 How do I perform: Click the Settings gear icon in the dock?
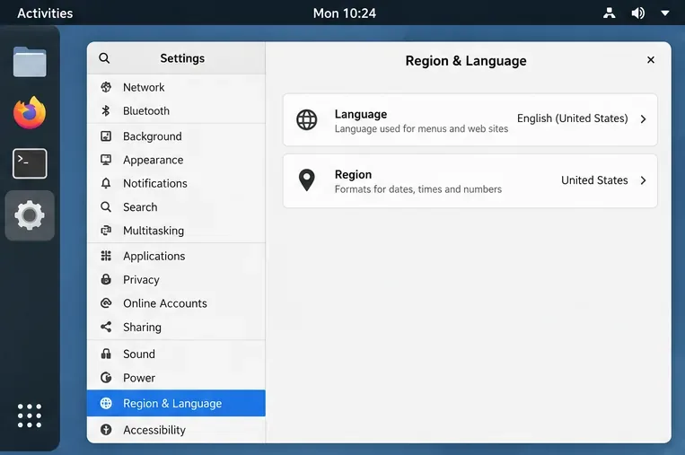(x=30, y=214)
